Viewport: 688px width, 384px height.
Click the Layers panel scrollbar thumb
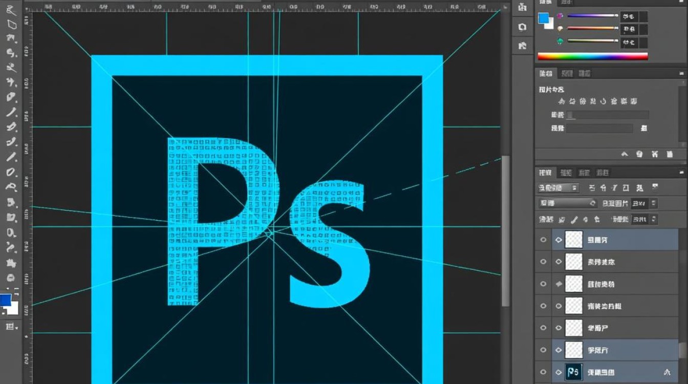(x=682, y=351)
